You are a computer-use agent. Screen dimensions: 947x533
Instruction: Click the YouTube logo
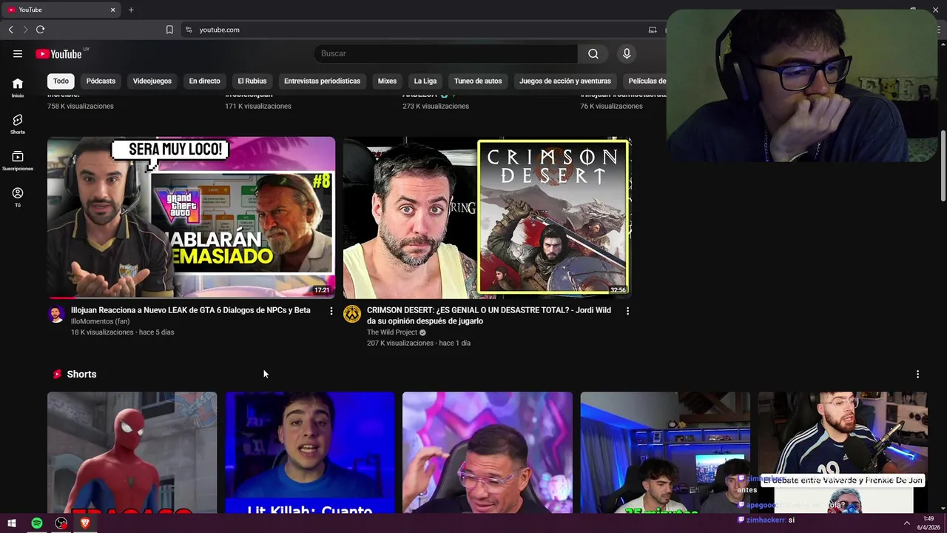58,53
